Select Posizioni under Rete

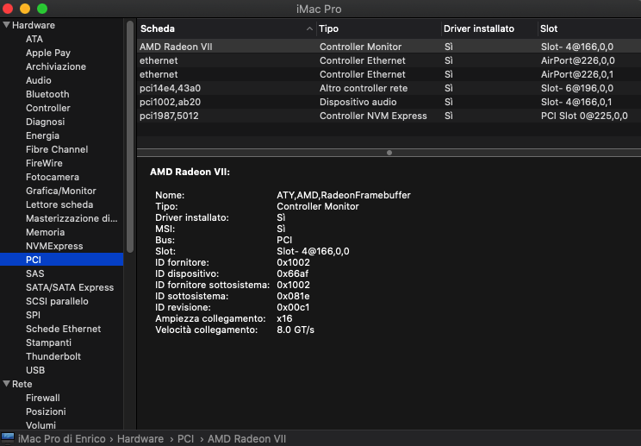point(46,411)
